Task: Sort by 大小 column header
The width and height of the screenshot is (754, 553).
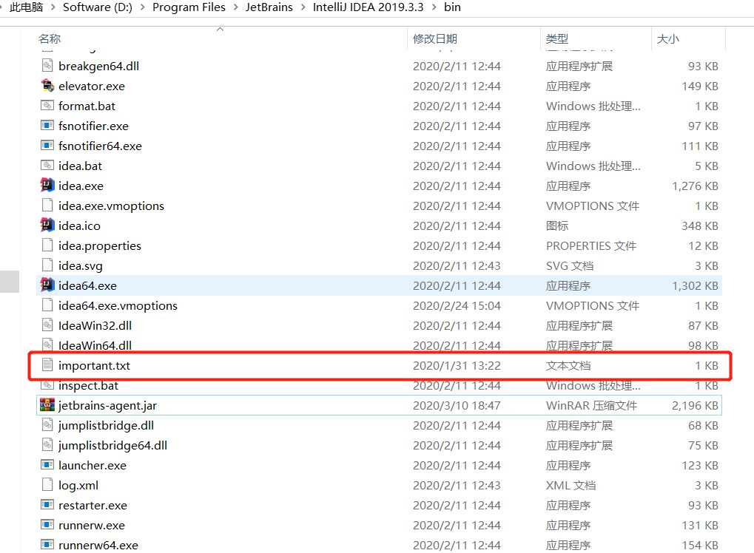Action: pyautogui.click(x=668, y=39)
